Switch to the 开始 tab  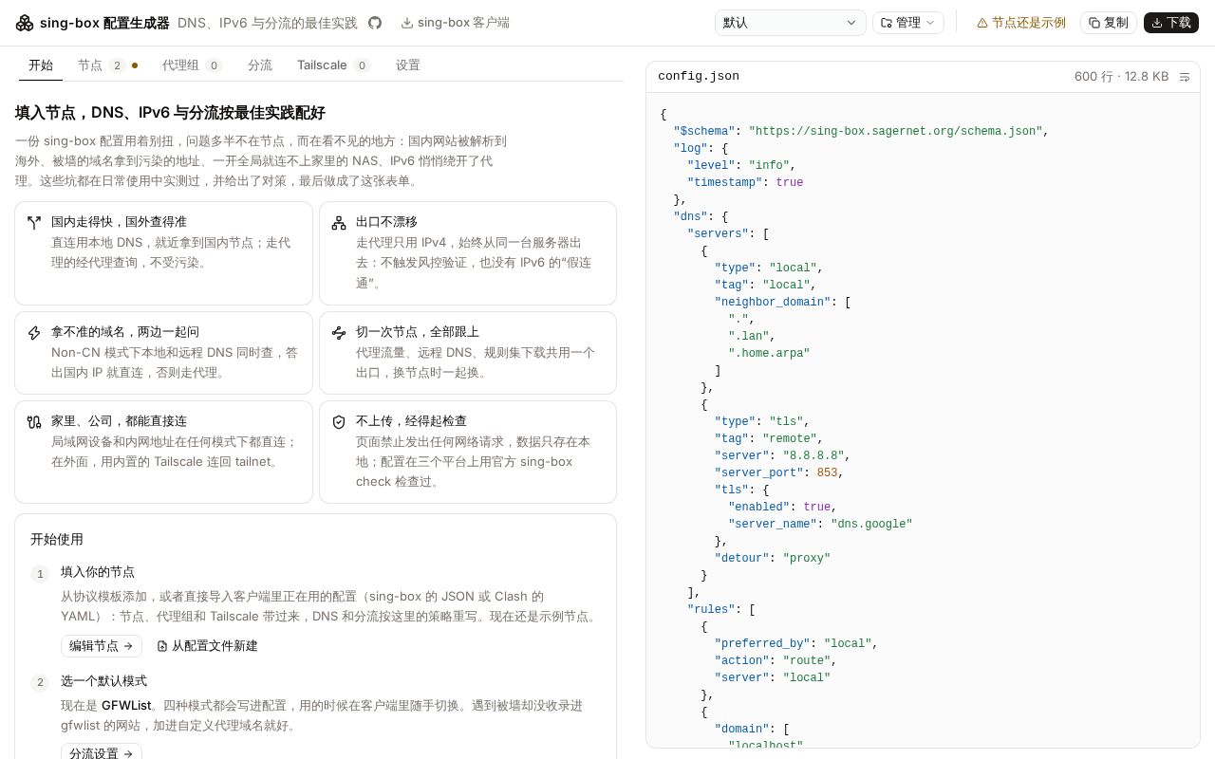(41, 65)
